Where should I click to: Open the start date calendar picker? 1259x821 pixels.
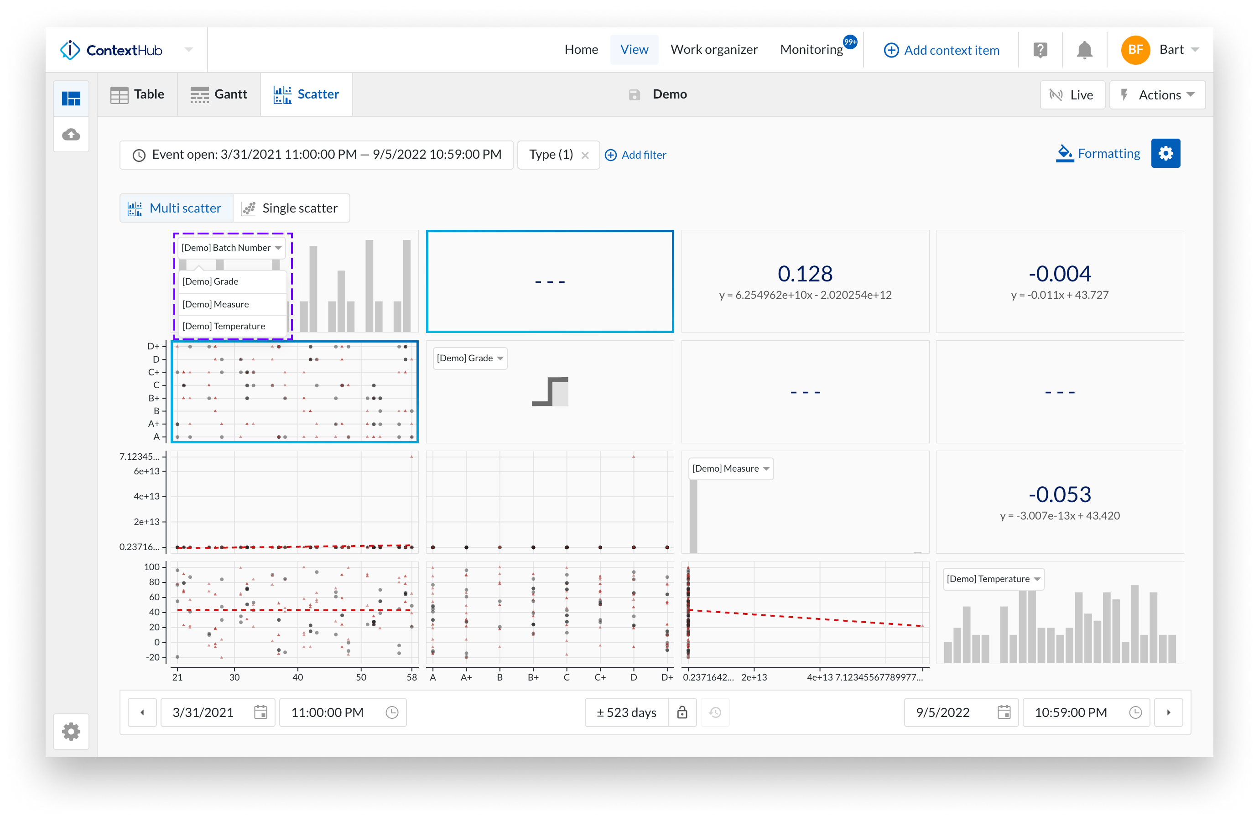click(260, 712)
